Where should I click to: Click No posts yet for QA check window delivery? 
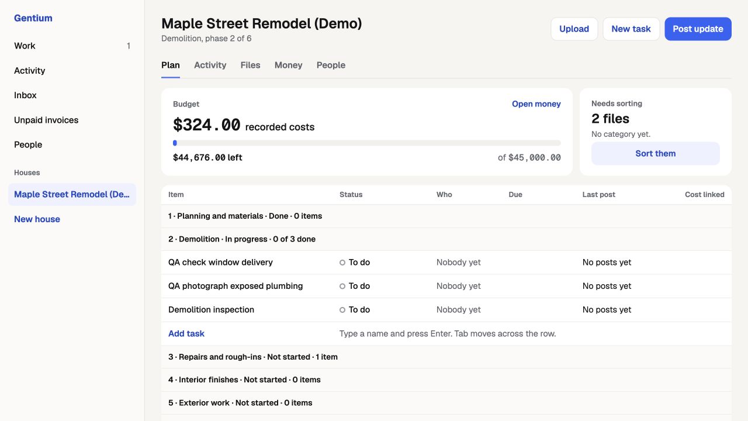[x=607, y=263]
